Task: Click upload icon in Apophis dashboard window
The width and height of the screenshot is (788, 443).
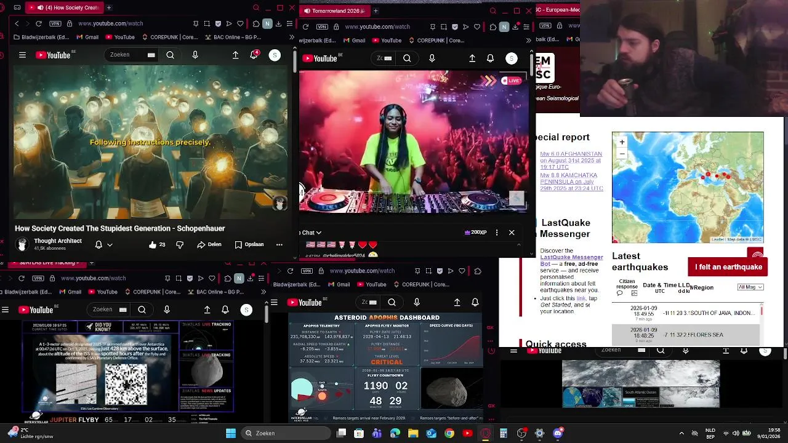Action: pyautogui.click(x=457, y=302)
